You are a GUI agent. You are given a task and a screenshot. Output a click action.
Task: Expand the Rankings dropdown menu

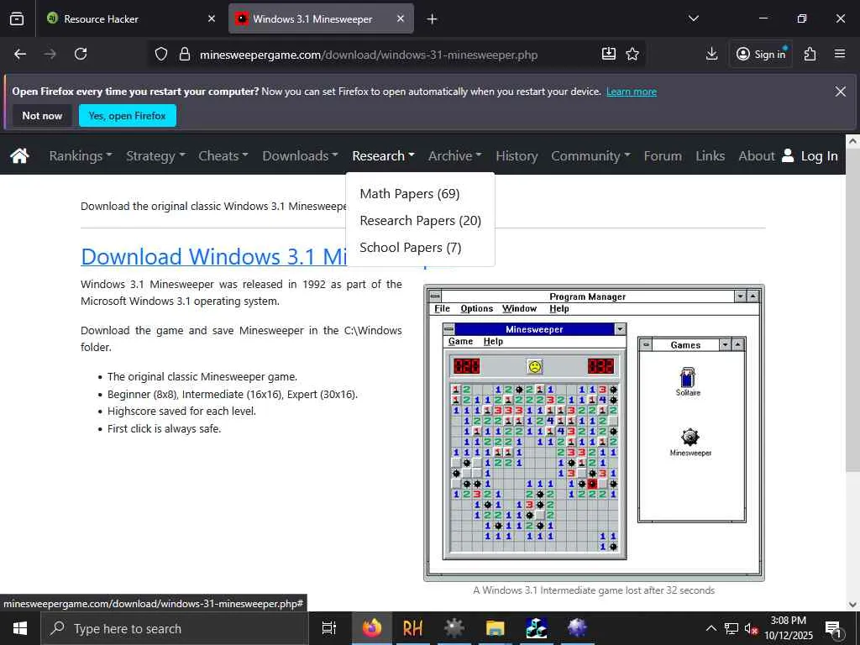coord(81,155)
